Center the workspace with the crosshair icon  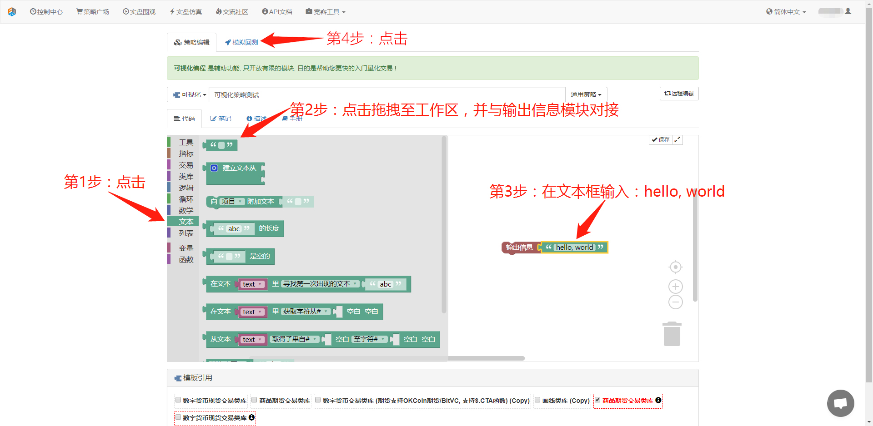pyautogui.click(x=676, y=267)
